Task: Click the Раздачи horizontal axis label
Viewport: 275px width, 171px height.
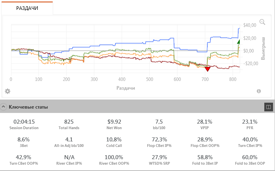Action: [x=126, y=88]
